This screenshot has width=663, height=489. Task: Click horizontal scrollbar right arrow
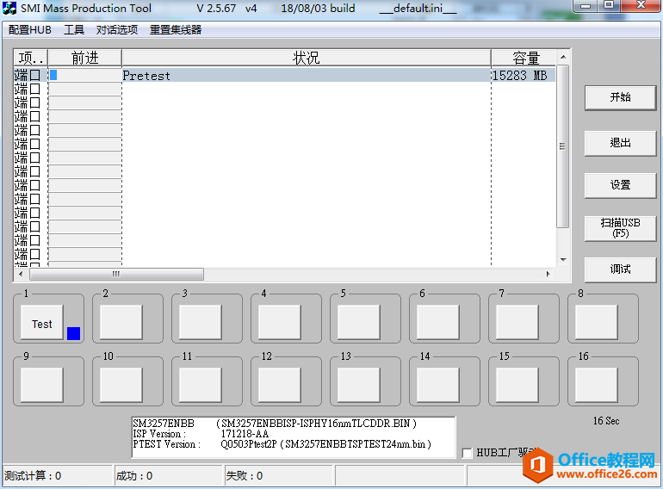pyautogui.click(x=548, y=274)
